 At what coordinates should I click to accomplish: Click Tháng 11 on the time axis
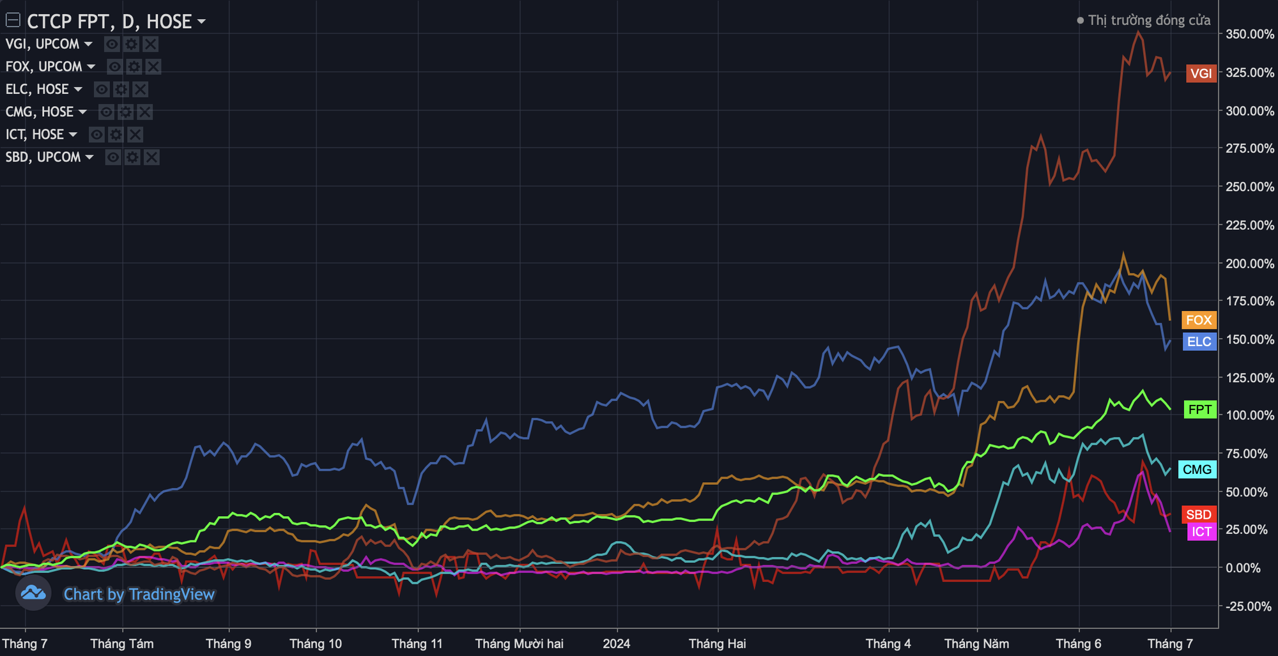click(417, 643)
